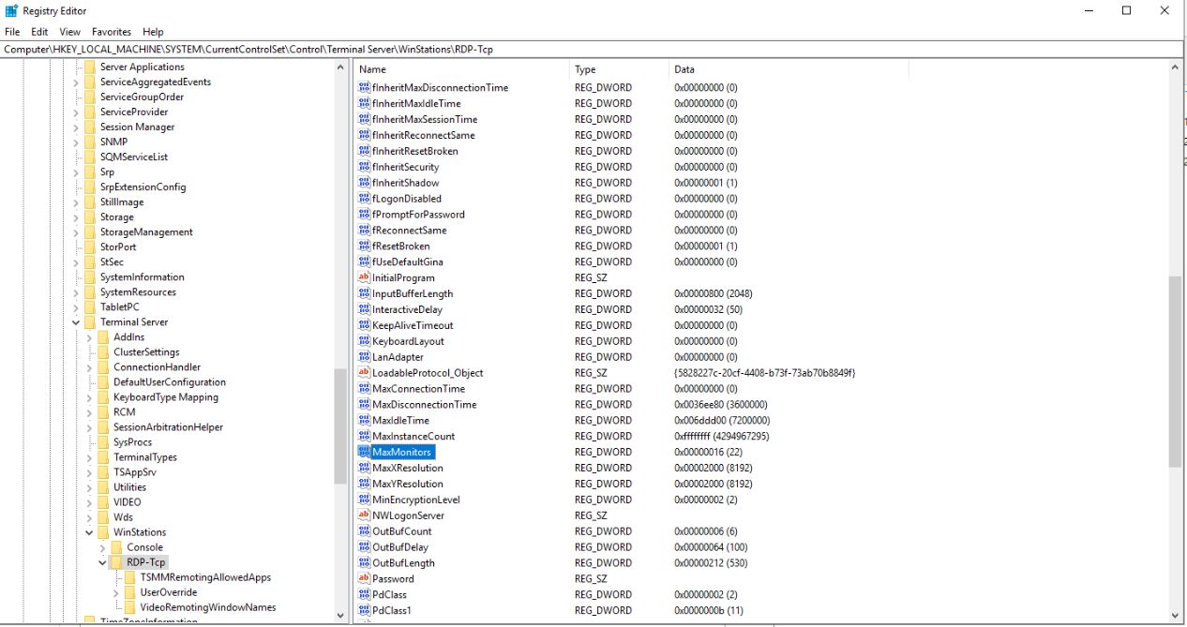
Task: Click the ab icon beside InitialProgram
Action: (x=363, y=277)
